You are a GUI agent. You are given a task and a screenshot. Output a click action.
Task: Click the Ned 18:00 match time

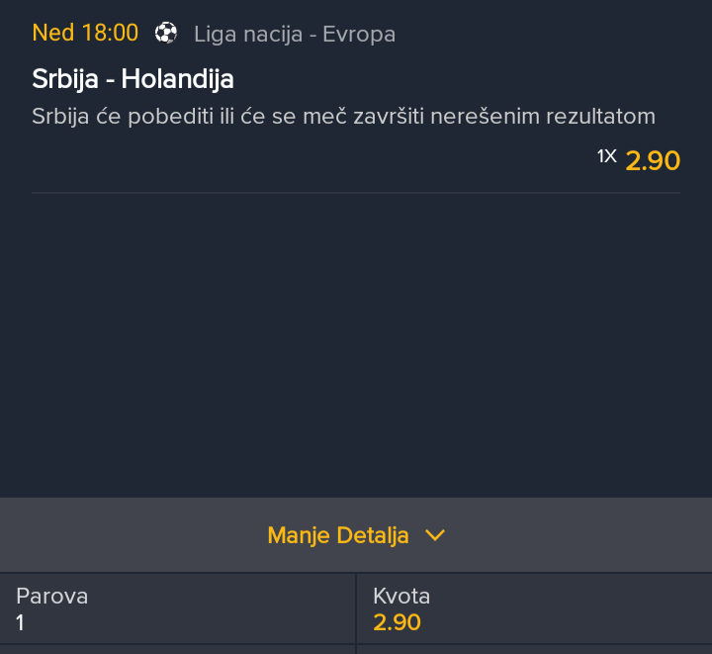85,34
